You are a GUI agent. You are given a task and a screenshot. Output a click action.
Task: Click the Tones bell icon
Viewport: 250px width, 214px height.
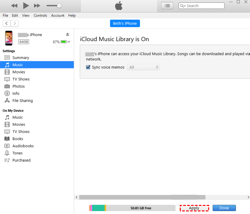(7, 153)
